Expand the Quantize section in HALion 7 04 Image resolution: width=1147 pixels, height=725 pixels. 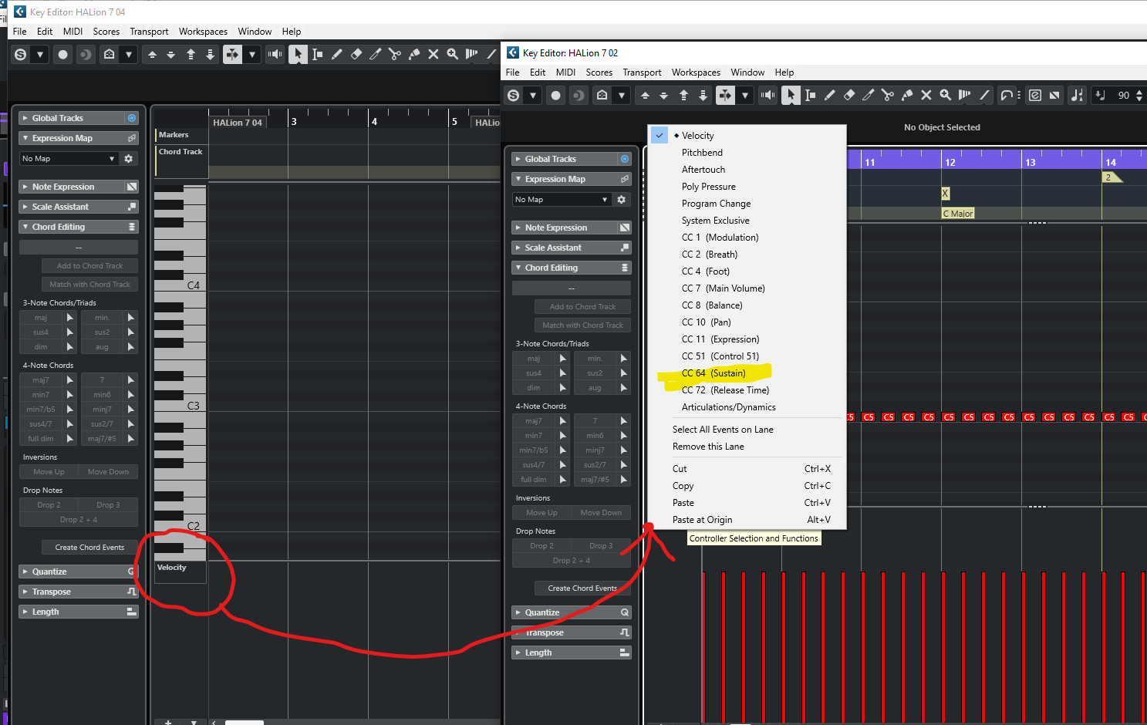[x=25, y=572]
